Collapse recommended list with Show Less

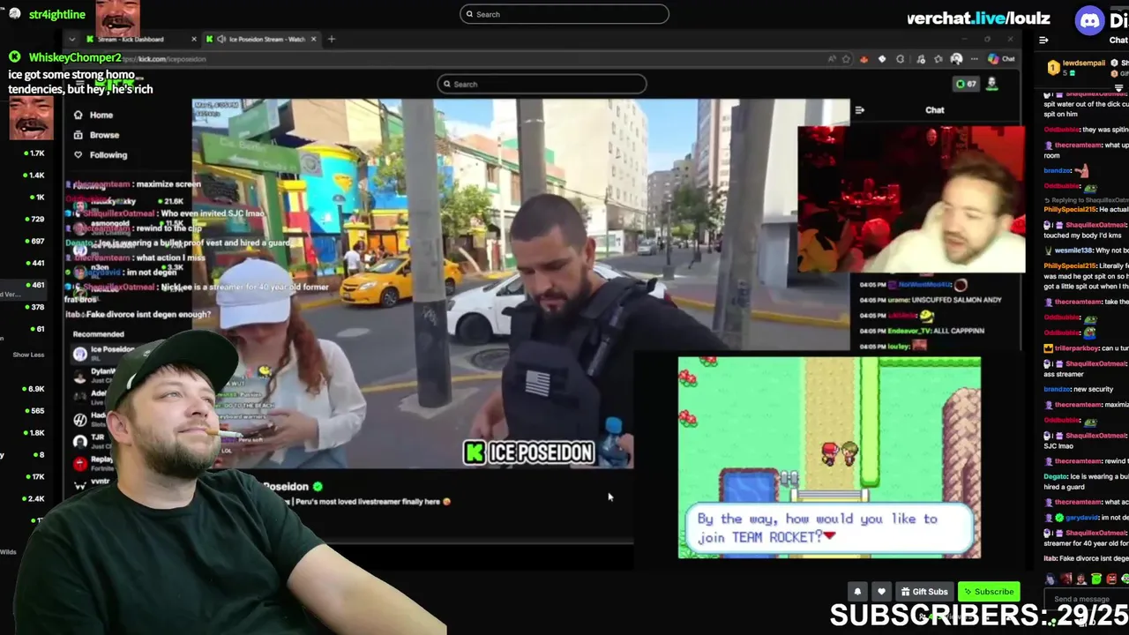(28, 355)
